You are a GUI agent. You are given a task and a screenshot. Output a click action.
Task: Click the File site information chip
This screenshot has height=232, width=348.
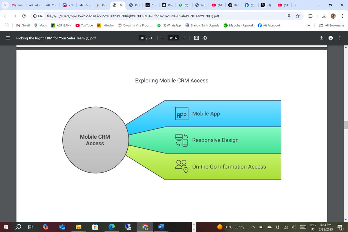pos(38,16)
